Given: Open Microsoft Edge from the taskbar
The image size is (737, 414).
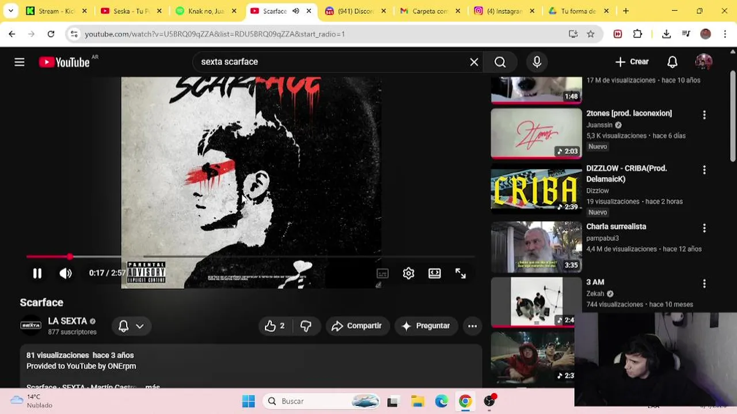Looking at the screenshot, I should 441,401.
